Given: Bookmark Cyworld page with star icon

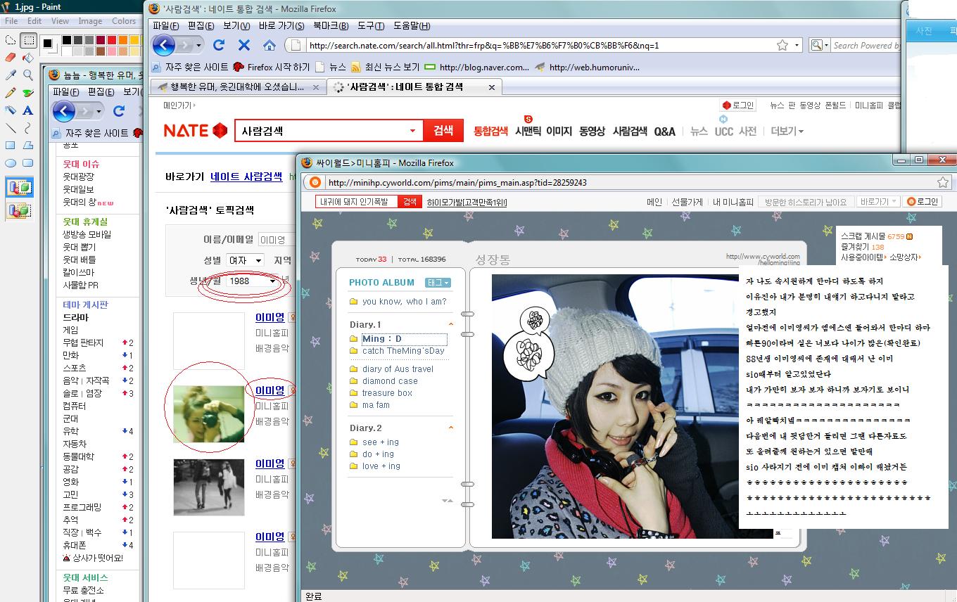Looking at the screenshot, I should click(x=942, y=182).
